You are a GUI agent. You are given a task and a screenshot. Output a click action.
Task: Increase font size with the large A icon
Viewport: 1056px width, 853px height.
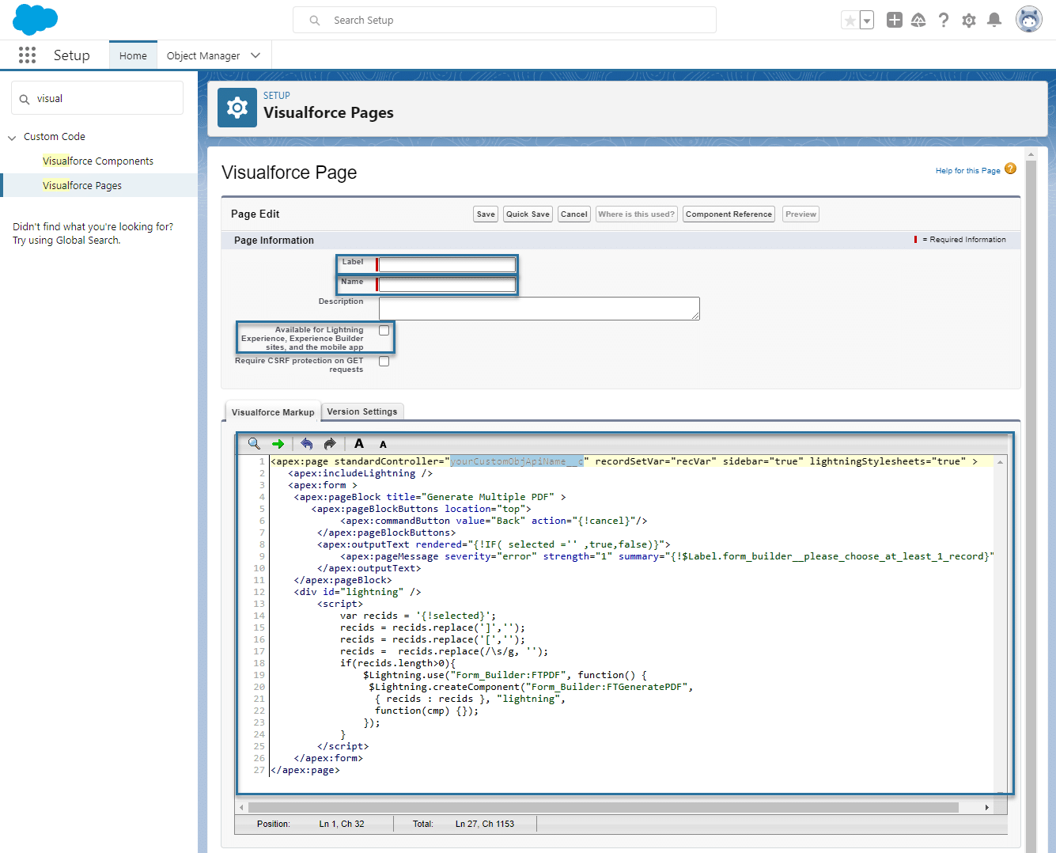point(358,443)
